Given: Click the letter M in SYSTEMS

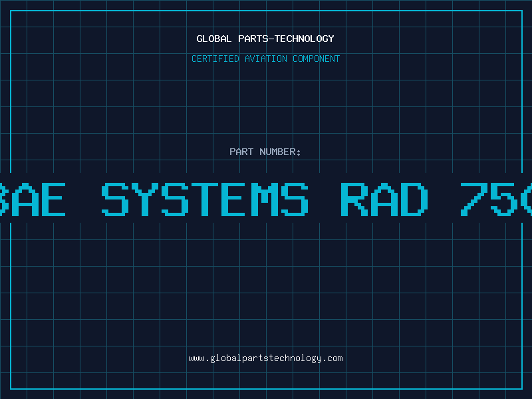Looking at the screenshot, I should pyautogui.click(x=265, y=199).
